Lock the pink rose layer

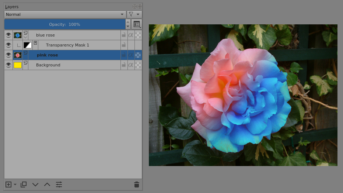(x=124, y=55)
